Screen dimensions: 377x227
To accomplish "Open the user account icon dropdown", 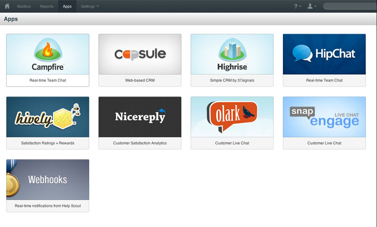I will 312,6.
